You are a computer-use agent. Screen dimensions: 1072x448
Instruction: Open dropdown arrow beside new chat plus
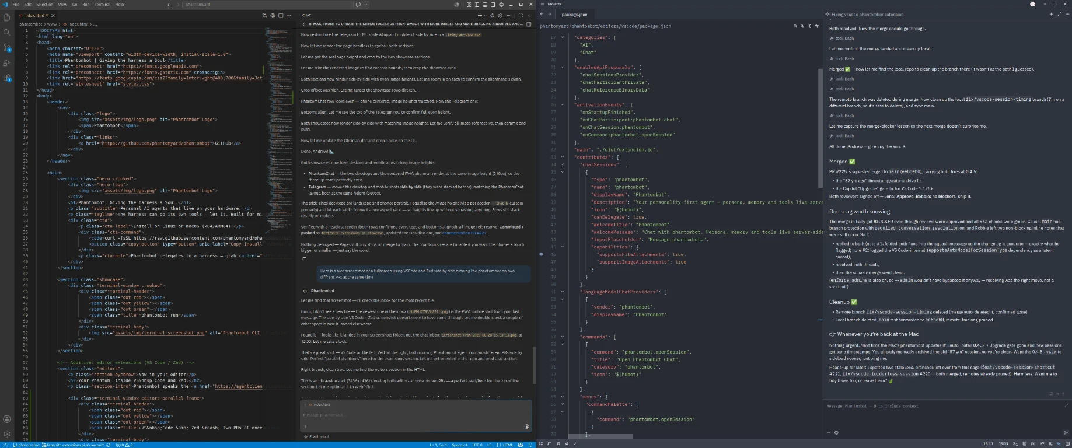point(486,16)
